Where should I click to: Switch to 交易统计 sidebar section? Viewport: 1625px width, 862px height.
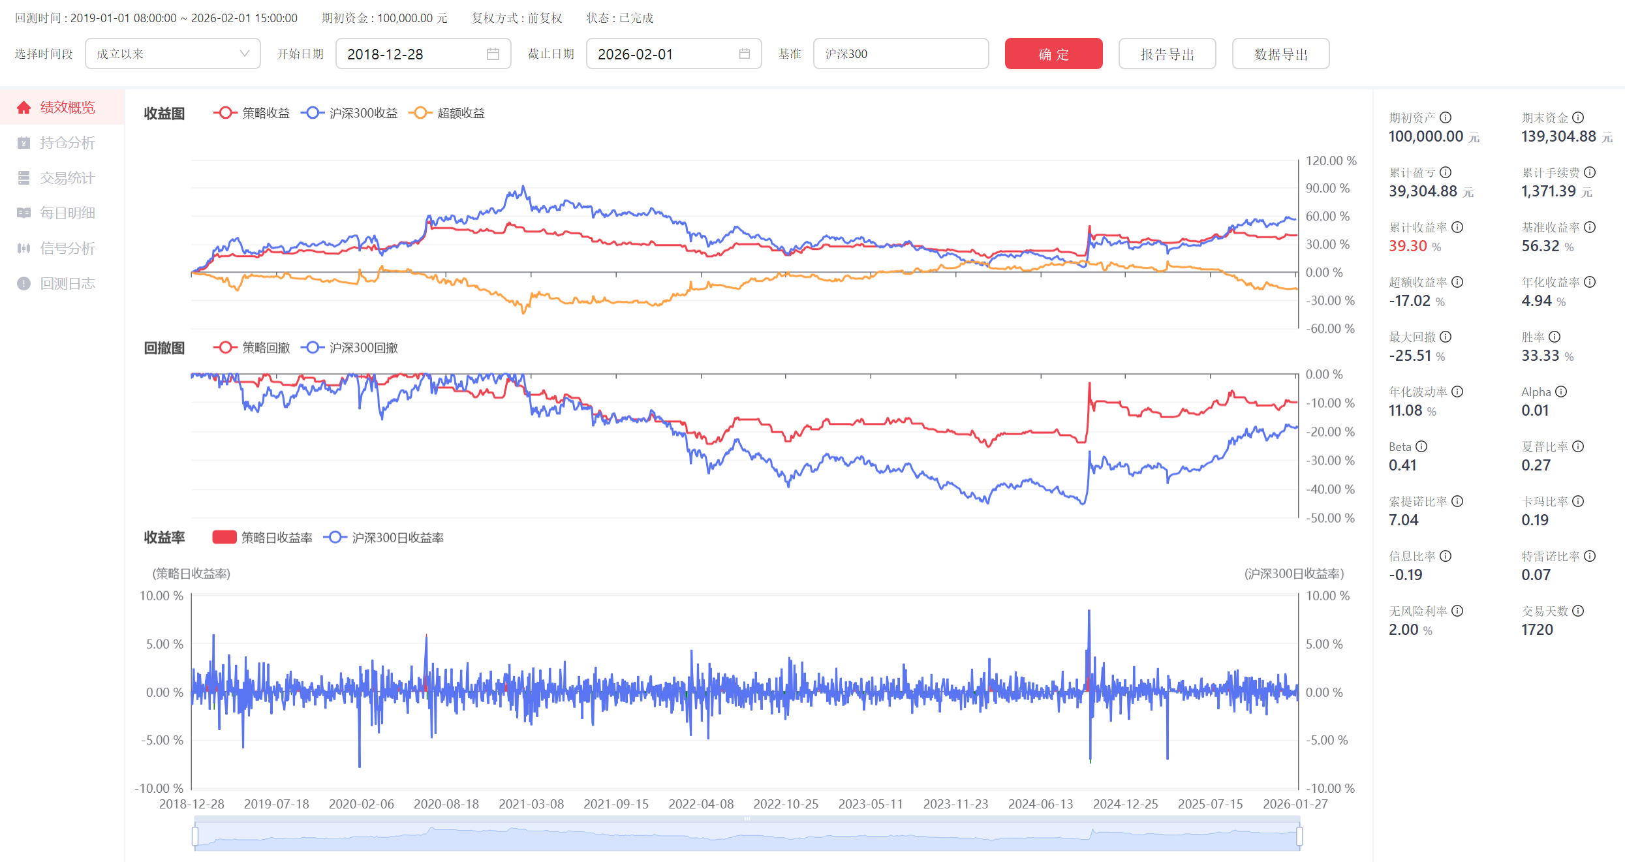point(67,178)
